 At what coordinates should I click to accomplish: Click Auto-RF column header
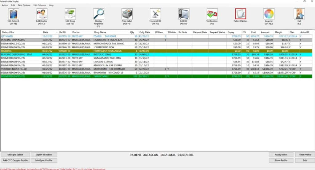click(305, 32)
